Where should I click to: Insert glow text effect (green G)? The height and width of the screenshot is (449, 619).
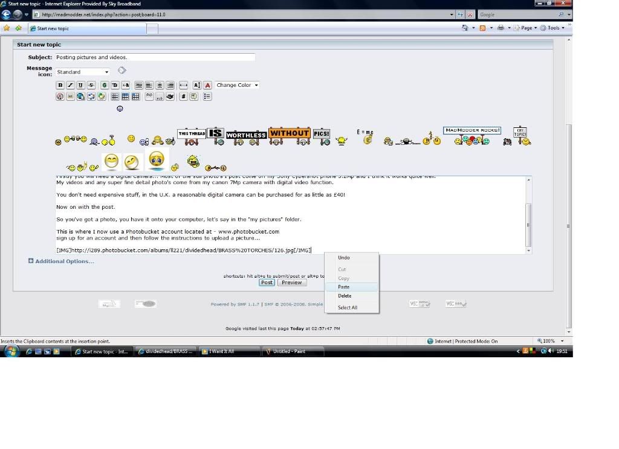[104, 85]
